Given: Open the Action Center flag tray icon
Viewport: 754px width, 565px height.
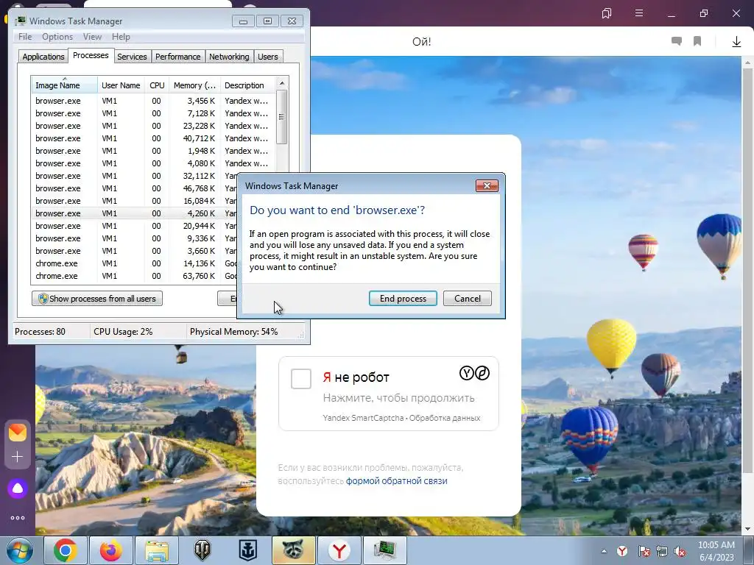Looking at the screenshot, I should coord(644,551).
